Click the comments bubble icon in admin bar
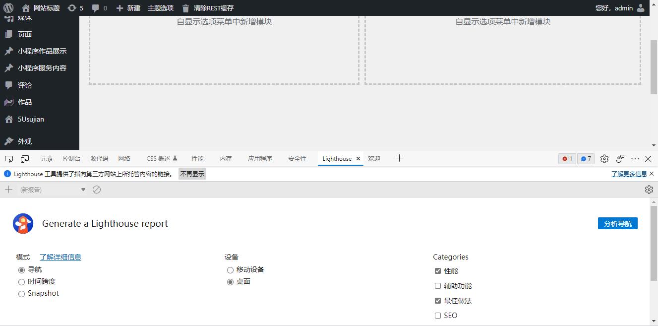 96,7
